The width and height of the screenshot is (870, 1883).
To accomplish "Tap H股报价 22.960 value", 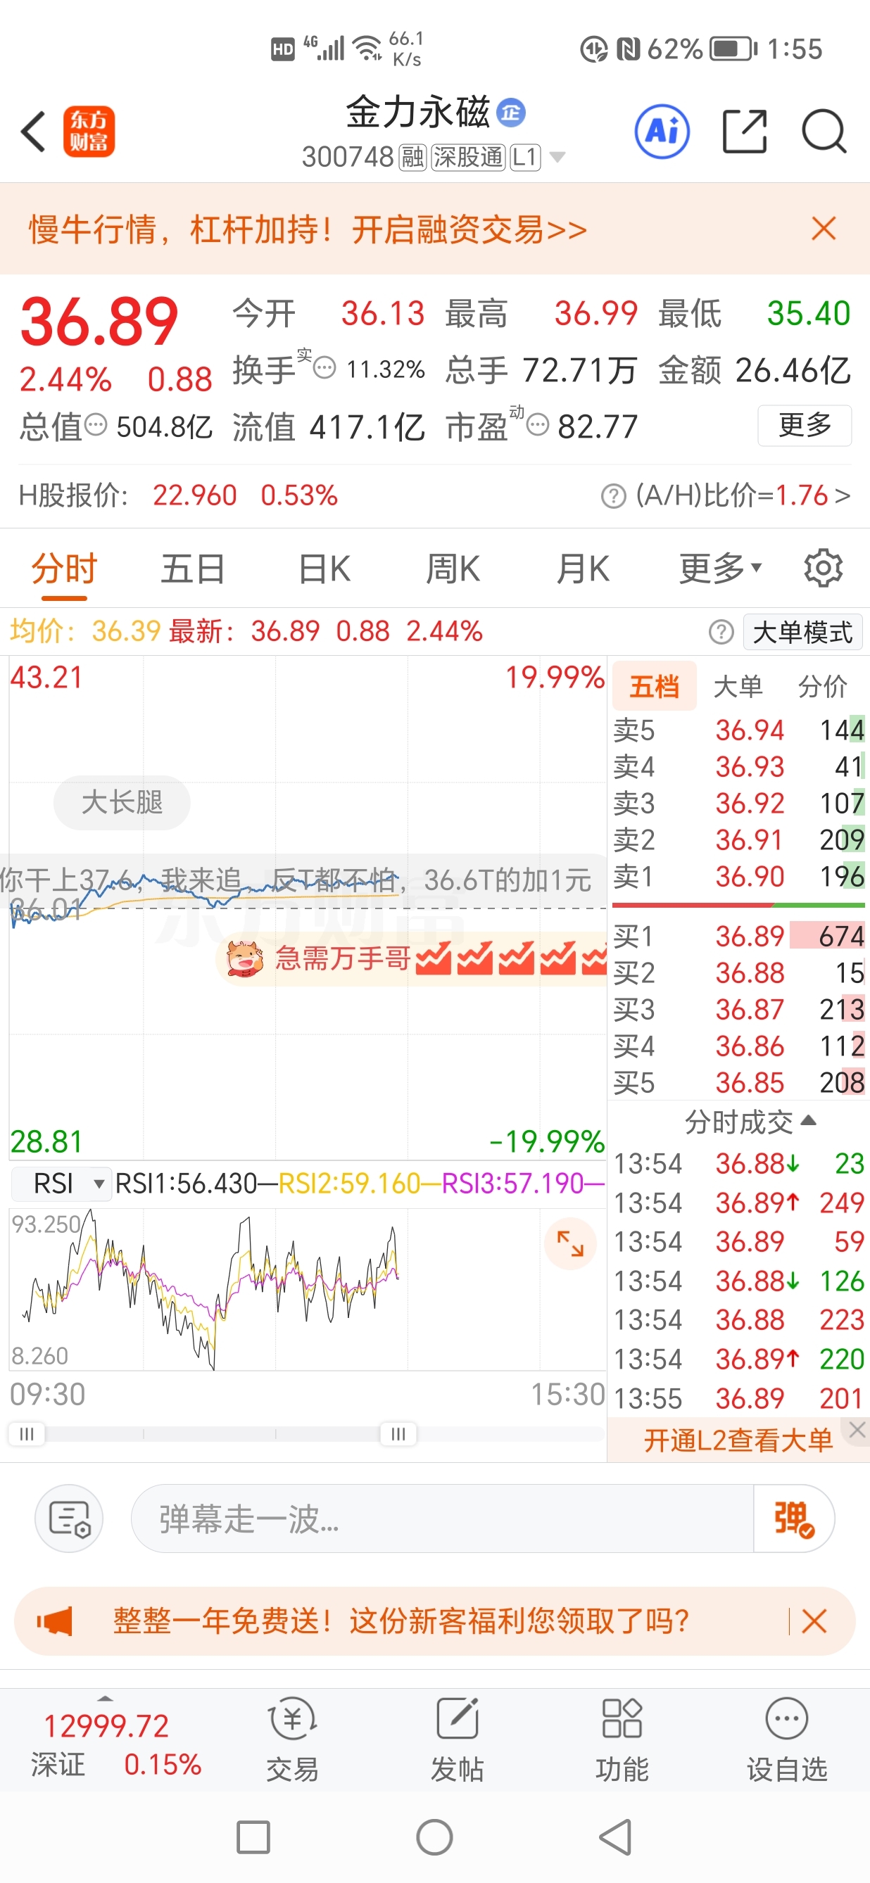I will click(194, 495).
